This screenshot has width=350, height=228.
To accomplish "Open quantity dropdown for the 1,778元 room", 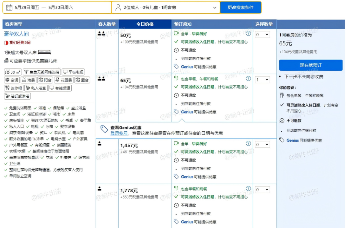I will pos(262,190).
